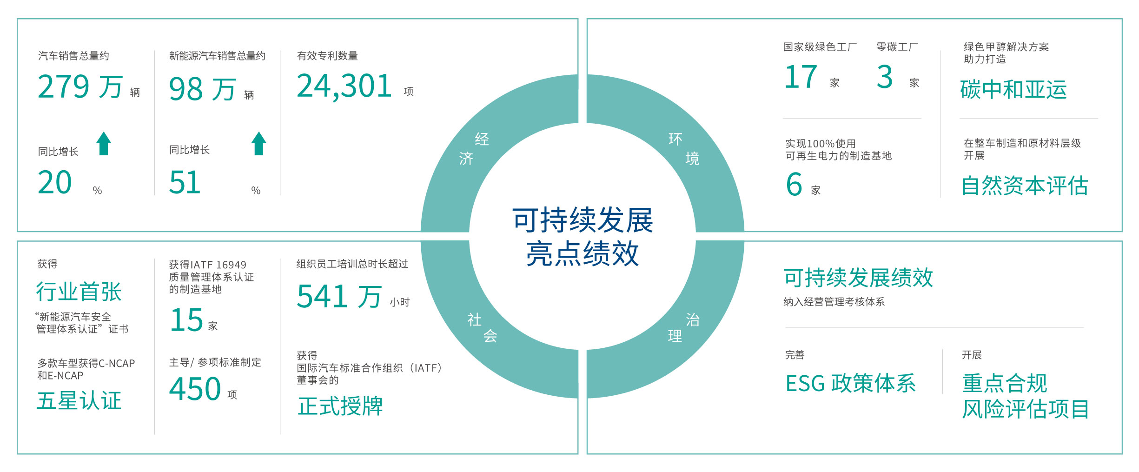This screenshot has height=472, width=1139.
Task: Click the green up arrow above 20%
Action: tap(104, 143)
